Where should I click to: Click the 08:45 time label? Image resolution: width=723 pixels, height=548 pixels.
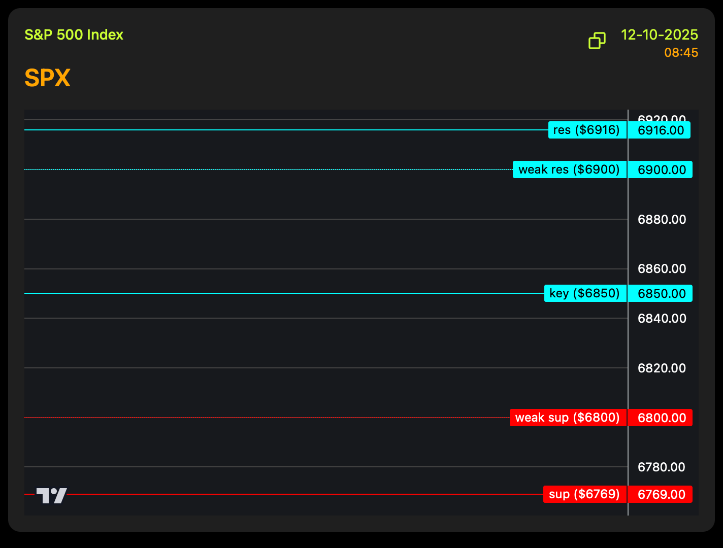(681, 53)
